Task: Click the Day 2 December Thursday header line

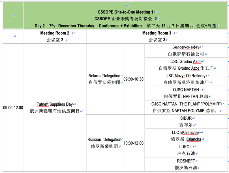Action: coord(125,26)
